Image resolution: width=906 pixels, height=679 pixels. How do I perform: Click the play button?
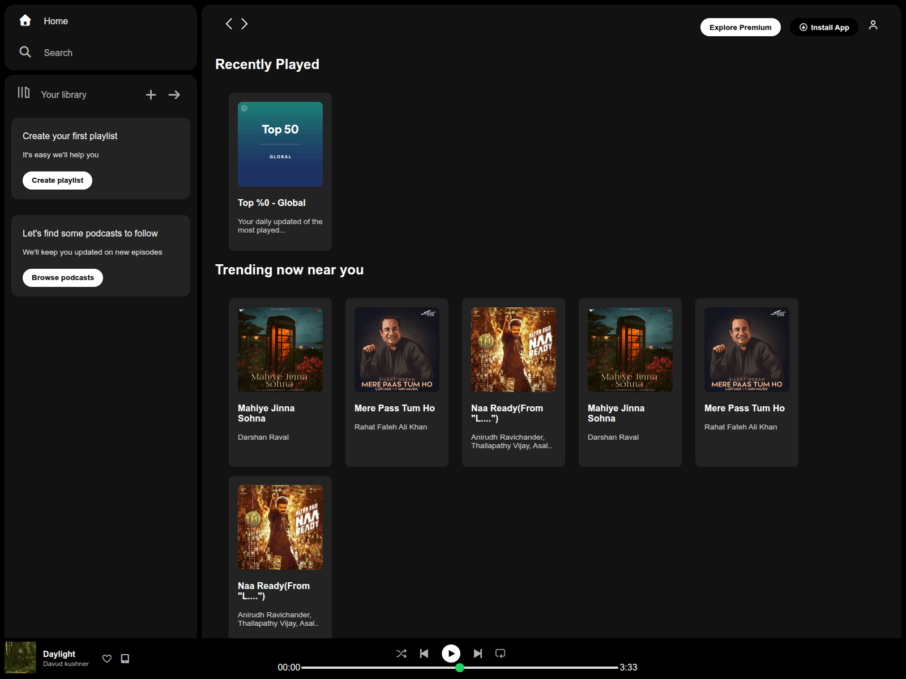tap(451, 654)
